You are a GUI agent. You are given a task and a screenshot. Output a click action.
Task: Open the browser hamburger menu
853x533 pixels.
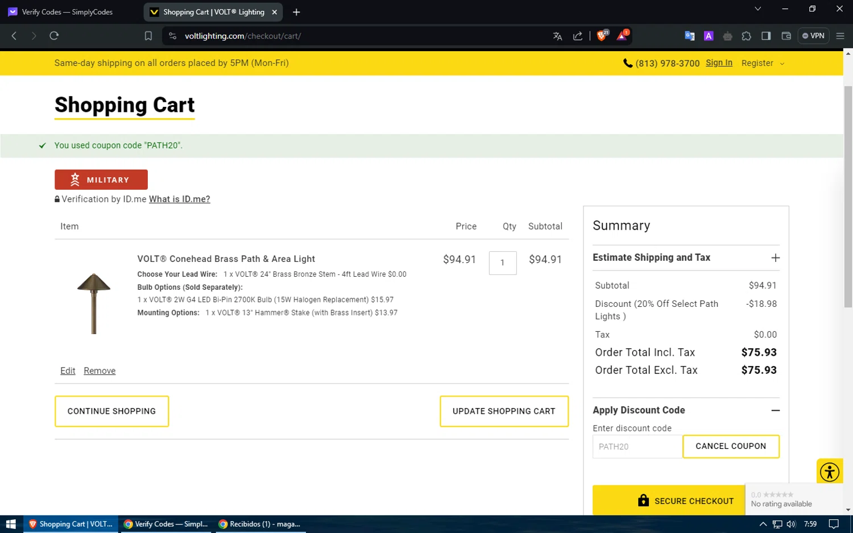(x=840, y=36)
